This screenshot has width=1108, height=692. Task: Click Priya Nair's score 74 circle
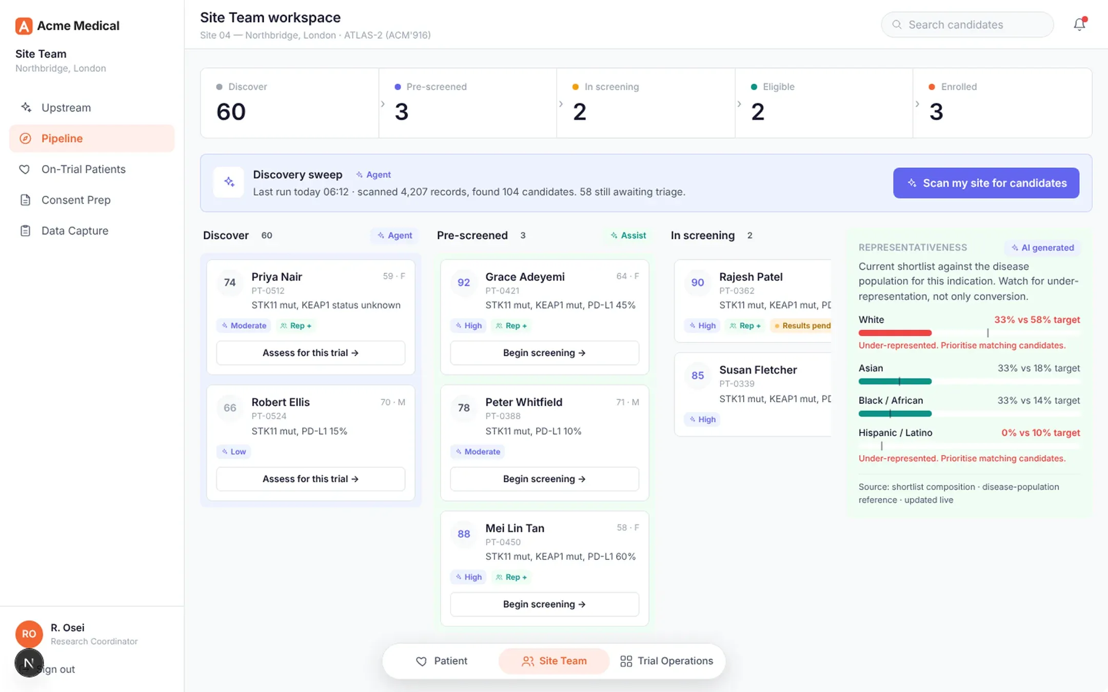click(230, 282)
